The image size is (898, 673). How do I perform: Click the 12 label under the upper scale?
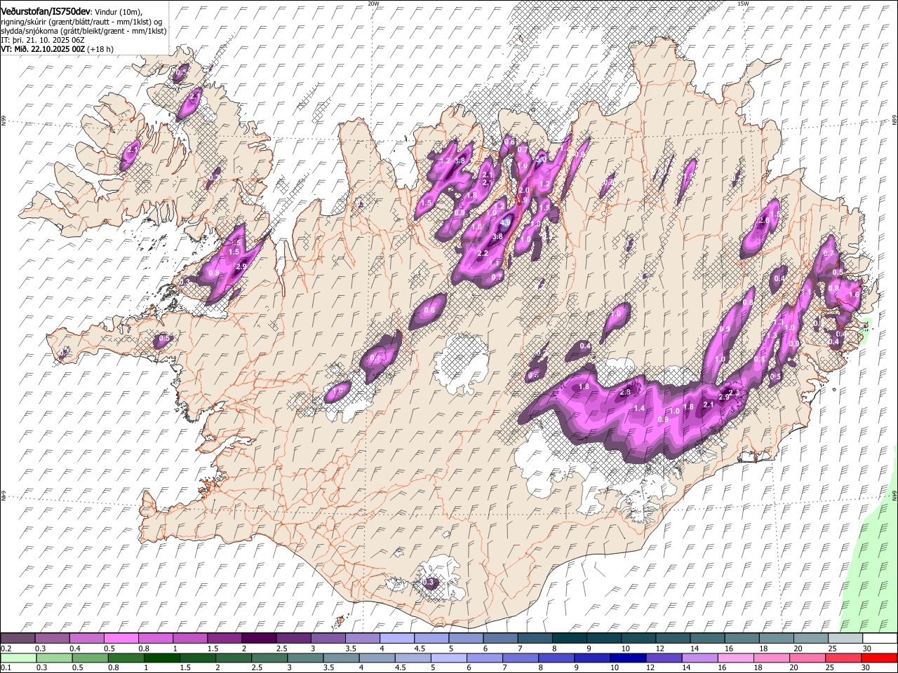coord(659,648)
